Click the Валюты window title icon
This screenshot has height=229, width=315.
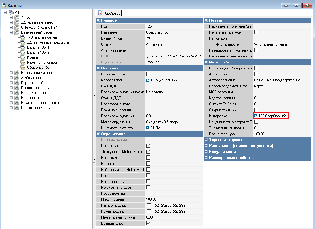[x=3, y=5]
